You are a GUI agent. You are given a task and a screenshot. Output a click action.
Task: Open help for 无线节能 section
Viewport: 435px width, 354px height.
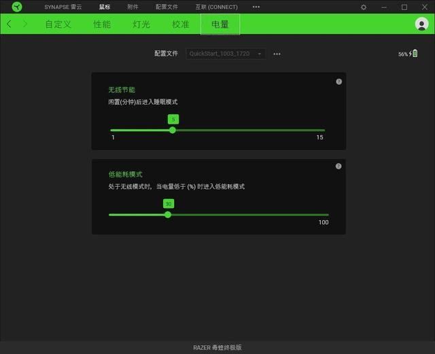coord(338,82)
